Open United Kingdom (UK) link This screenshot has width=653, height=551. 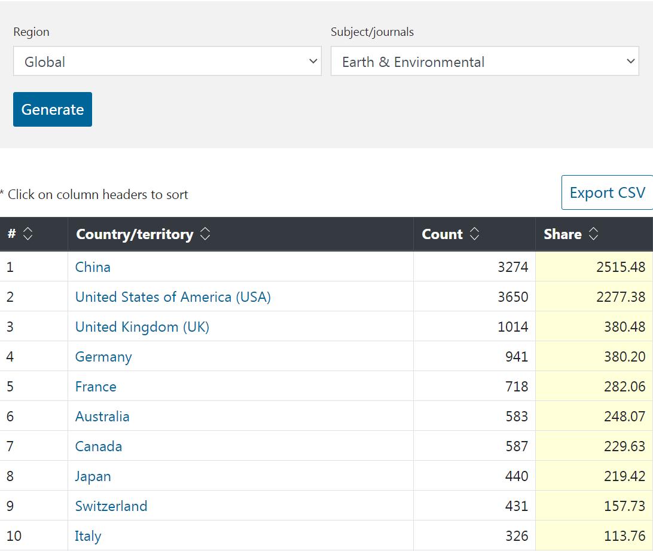(142, 327)
